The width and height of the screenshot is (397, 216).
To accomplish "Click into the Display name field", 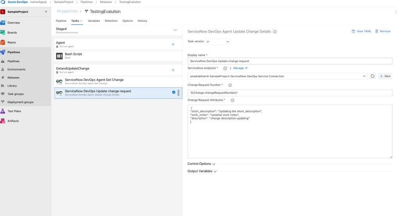I will [290, 61].
